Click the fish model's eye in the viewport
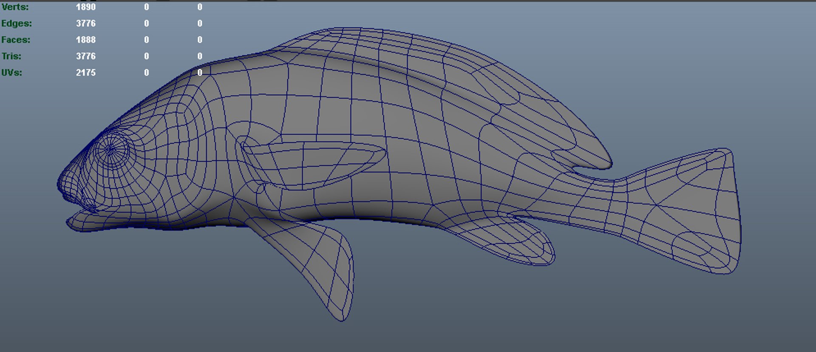This screenshot has width=816, height=352. click(111, 149)
